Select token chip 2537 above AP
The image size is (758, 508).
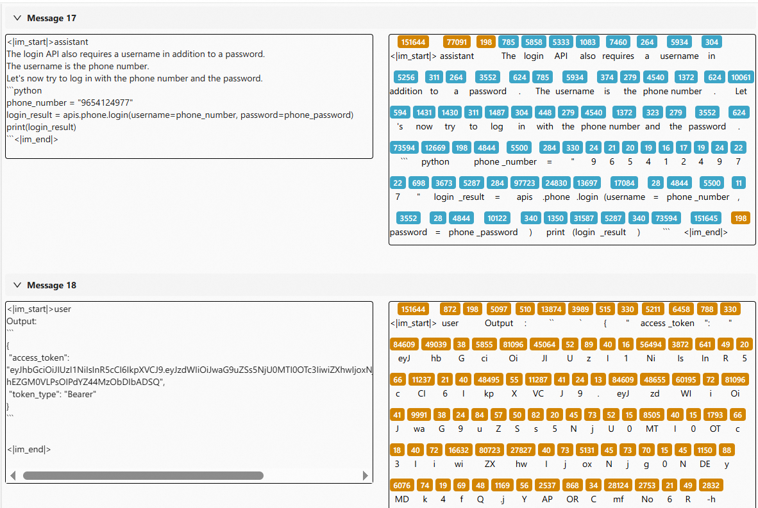pyautogui.click(x=547, y=486)
